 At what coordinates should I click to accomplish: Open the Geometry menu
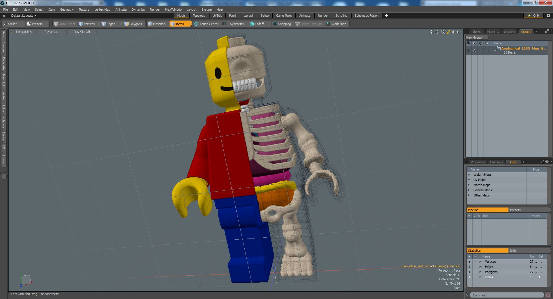67,10
